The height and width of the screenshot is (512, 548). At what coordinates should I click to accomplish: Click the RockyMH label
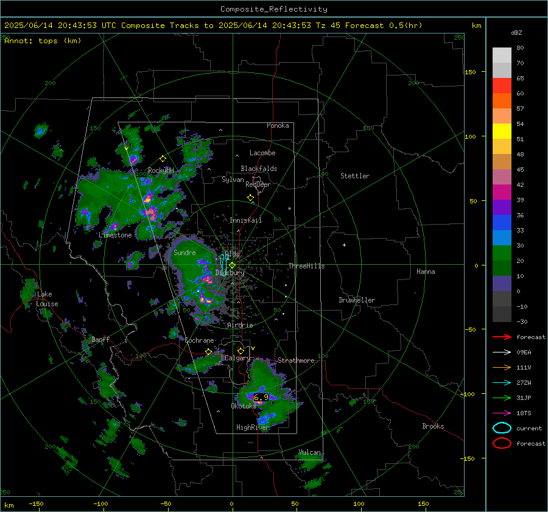[161, 170]
